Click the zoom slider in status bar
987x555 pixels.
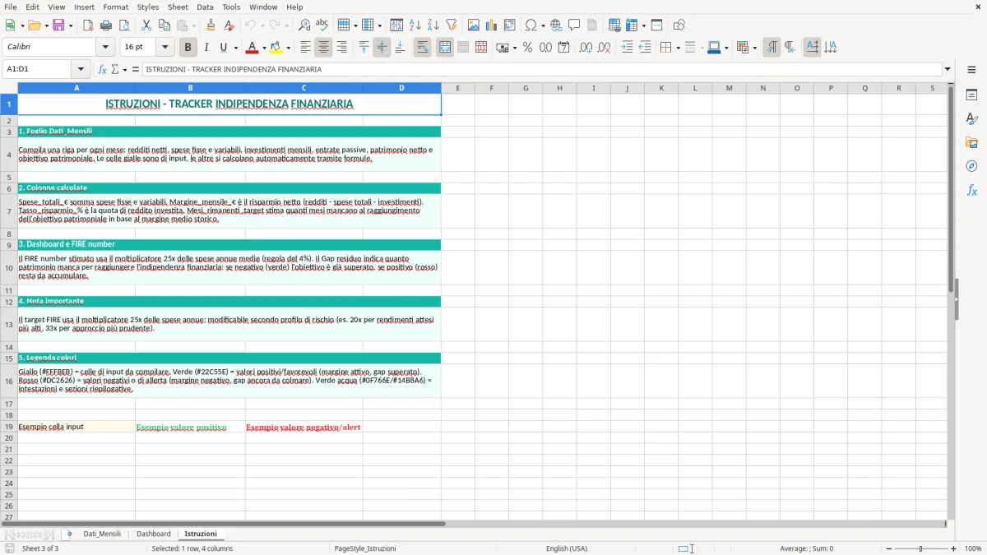pos(920,548)
